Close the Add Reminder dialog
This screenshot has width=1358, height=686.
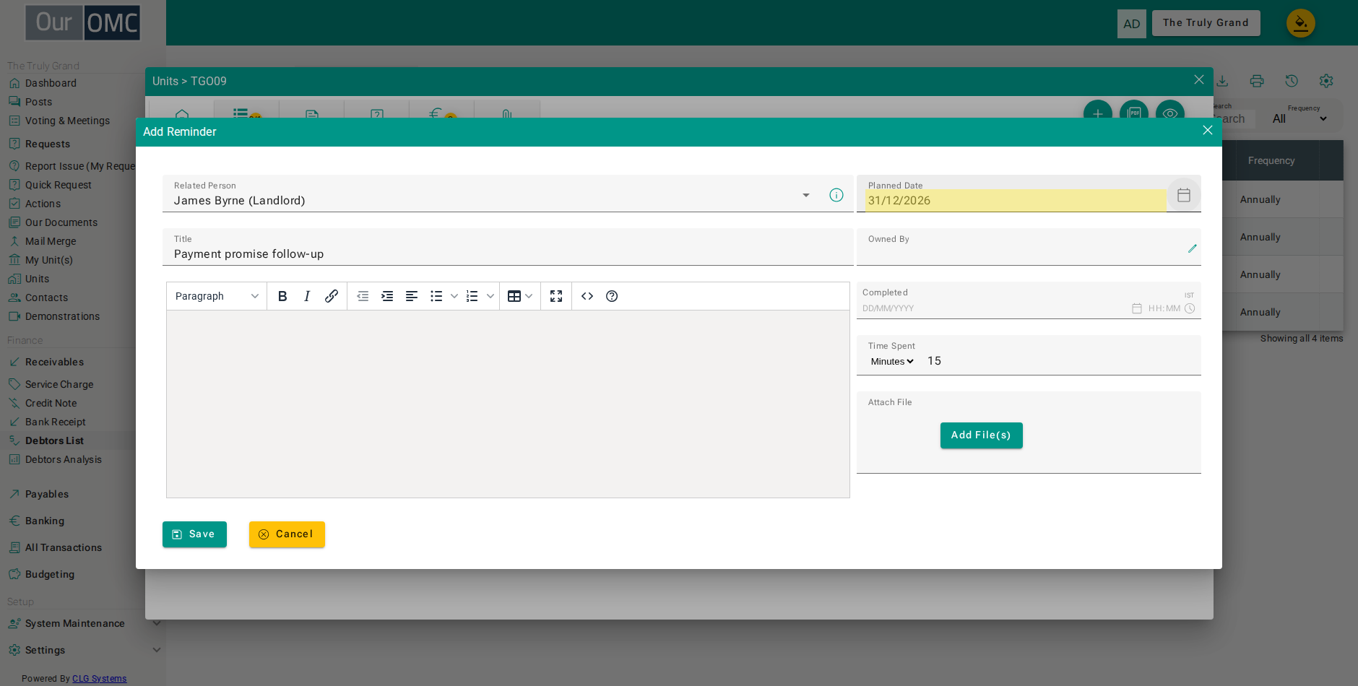pos(1208,130)
